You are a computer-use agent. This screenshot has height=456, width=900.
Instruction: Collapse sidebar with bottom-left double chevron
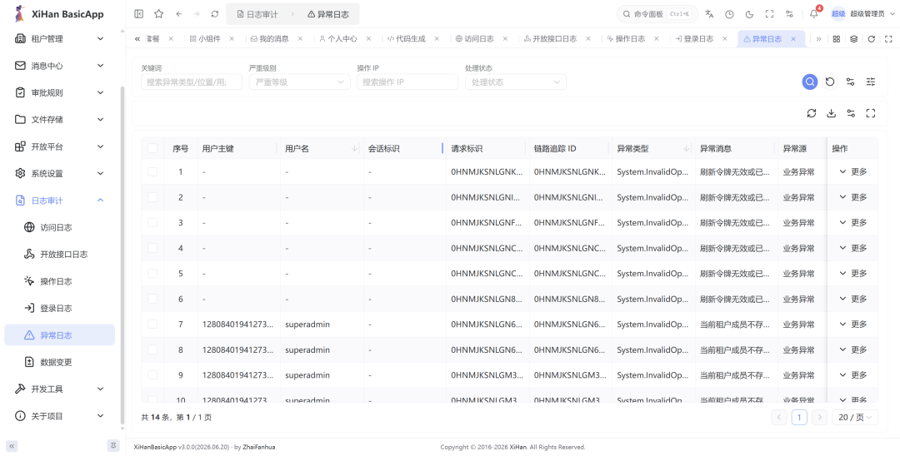point(12,446)
